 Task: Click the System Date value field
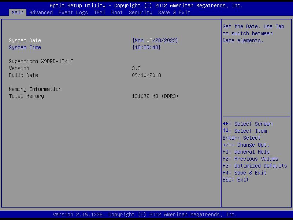pyautogui.click(x=155, y=40)
